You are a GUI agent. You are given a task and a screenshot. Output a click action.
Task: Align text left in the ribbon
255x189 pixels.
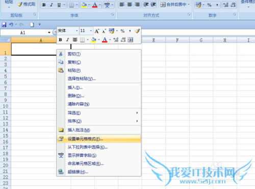click(122, 5)
